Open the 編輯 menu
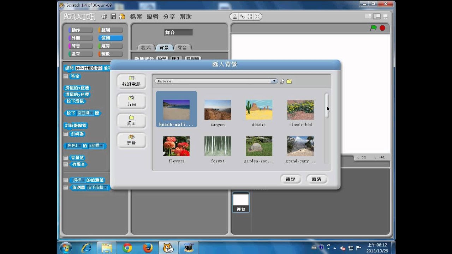 (x=153, y=17)
